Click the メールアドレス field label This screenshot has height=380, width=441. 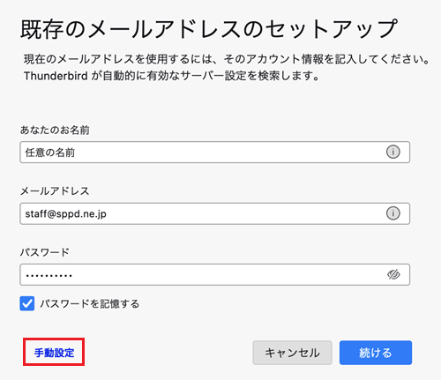tap(55, 191)
